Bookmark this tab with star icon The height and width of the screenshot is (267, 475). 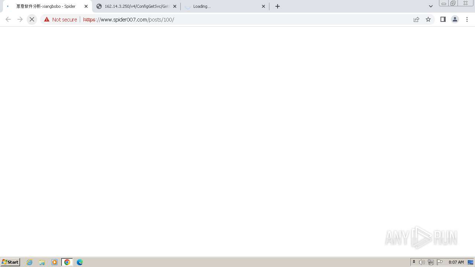point(428,19)
